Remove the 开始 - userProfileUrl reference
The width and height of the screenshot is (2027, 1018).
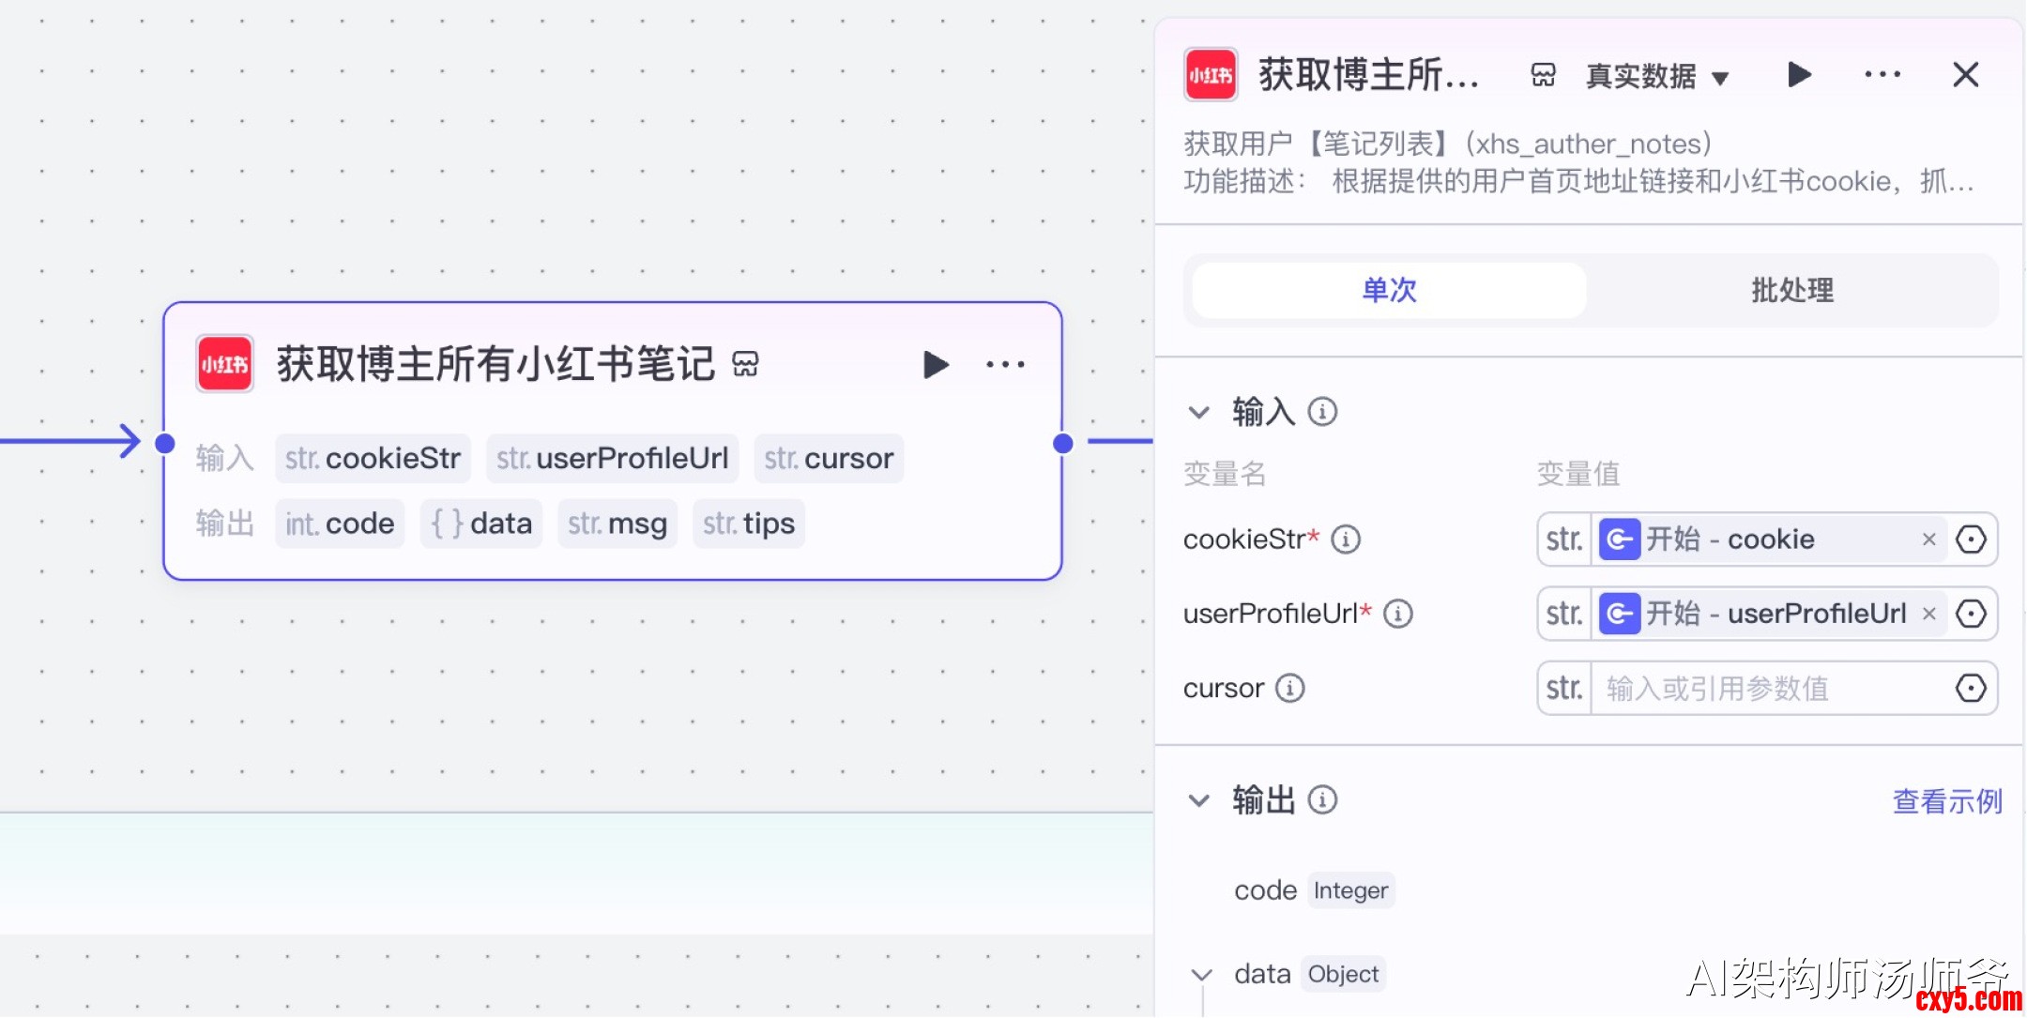[1929, 614]
